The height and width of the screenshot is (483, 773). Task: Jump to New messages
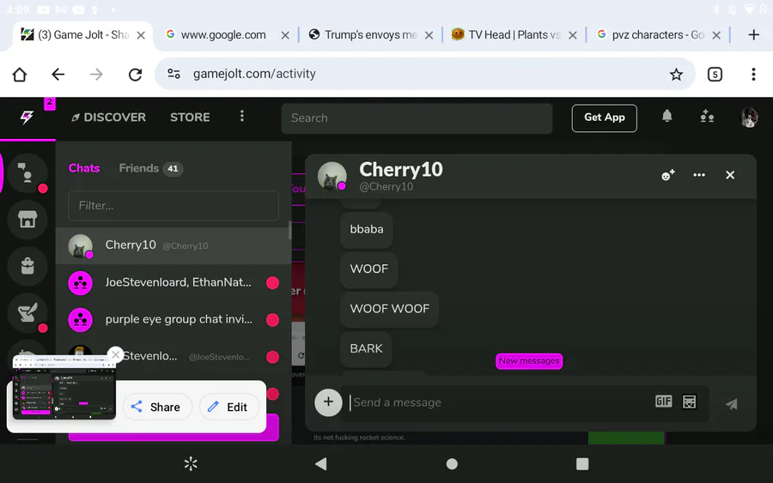click(529, 361)
